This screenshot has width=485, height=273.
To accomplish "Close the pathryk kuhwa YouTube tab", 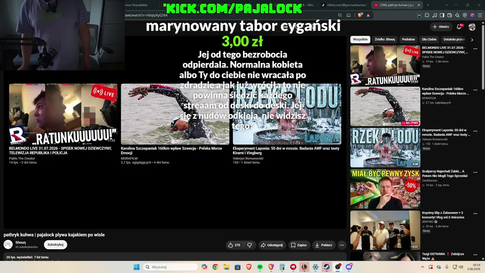I will click(419, 5).
